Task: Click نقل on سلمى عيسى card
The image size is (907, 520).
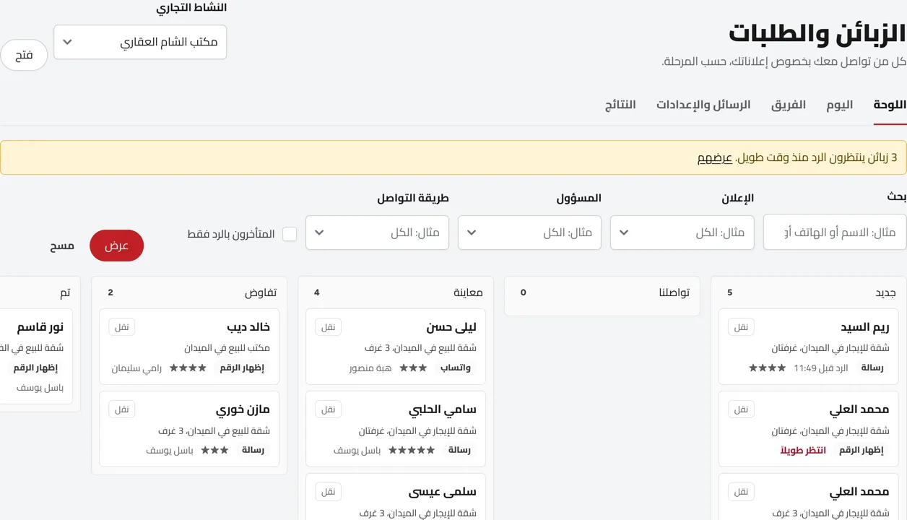Action: pyautogui.click(x=329, y=492)
